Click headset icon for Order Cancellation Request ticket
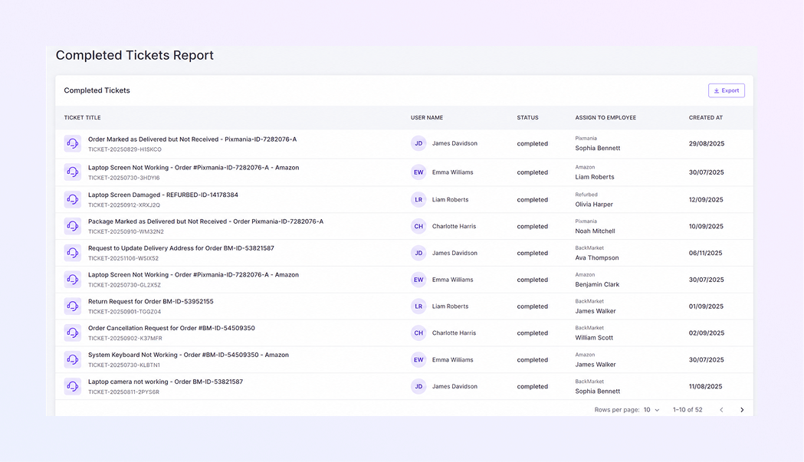 click(72, 333)
